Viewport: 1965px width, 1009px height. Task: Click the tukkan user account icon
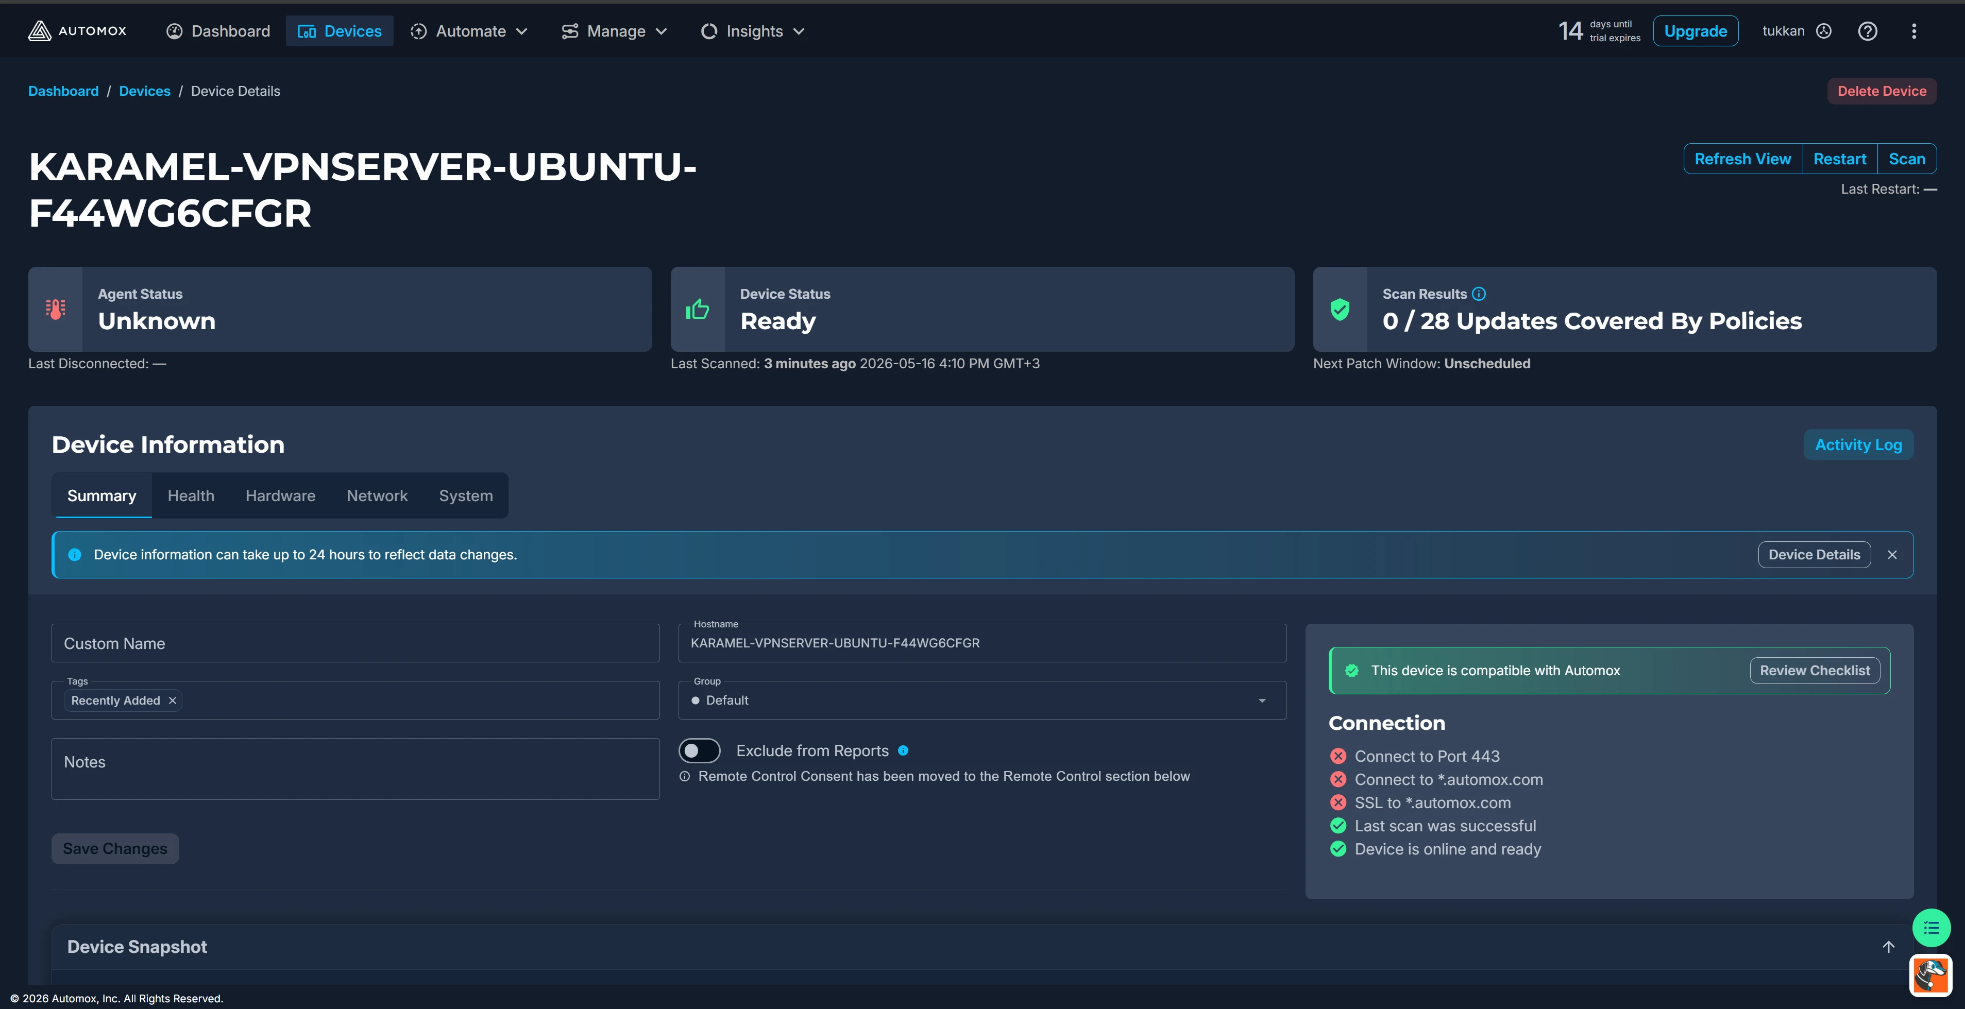(1824, 31)
